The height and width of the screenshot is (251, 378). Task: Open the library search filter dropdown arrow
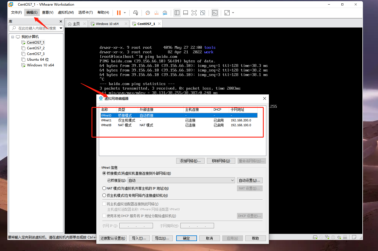61,28
